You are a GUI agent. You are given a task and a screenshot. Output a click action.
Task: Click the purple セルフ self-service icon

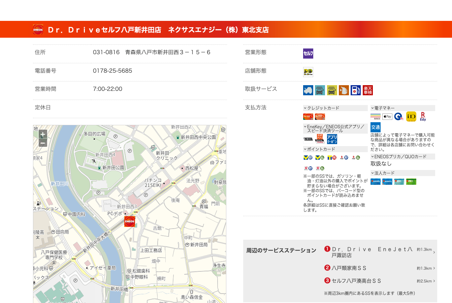[308, 54]
